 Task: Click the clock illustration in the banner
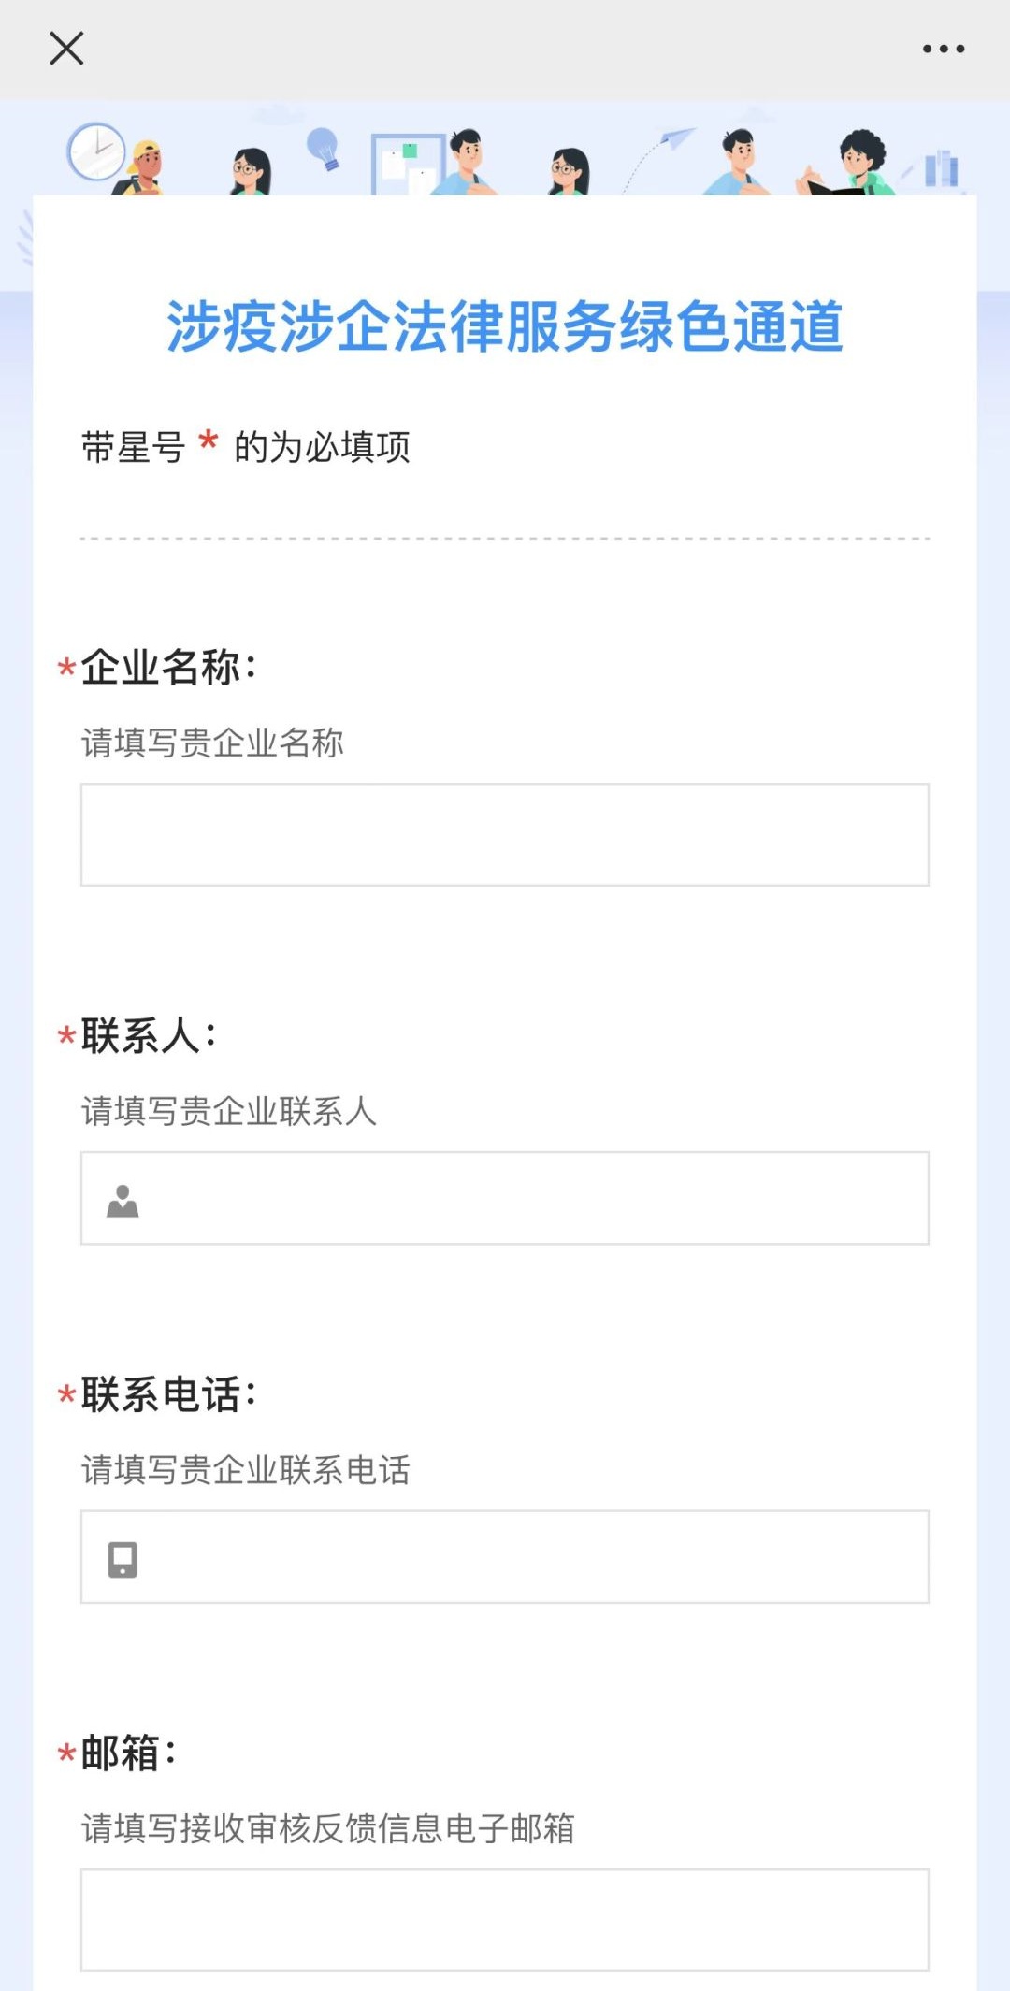point(95,151)
